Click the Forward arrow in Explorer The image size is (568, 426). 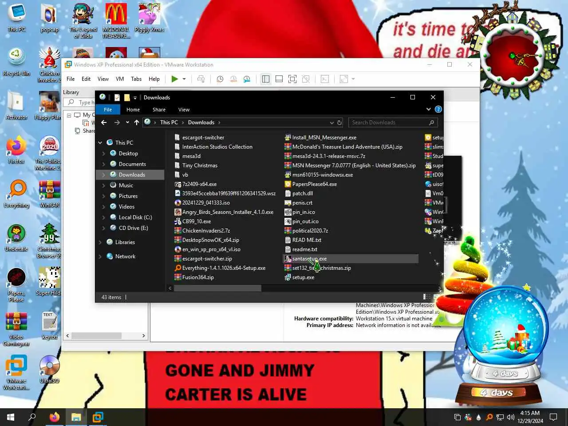coord(117,122)
